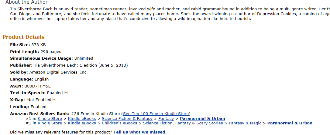
Task: Click the Amazon Best Sellers Rank label
Action: pyautogui.click(x=40, y=114)
